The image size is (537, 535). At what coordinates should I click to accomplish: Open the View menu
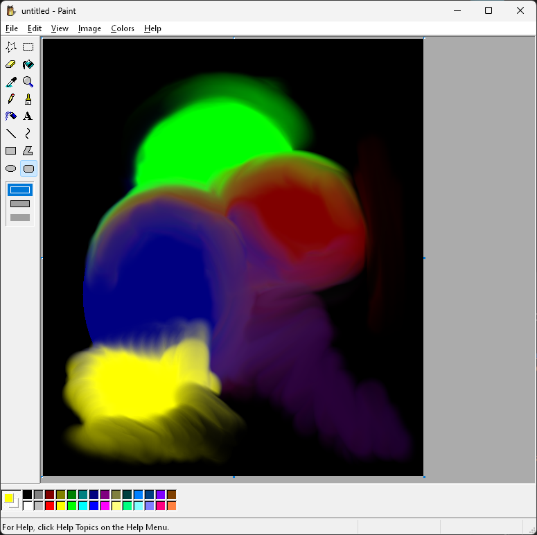60,28
